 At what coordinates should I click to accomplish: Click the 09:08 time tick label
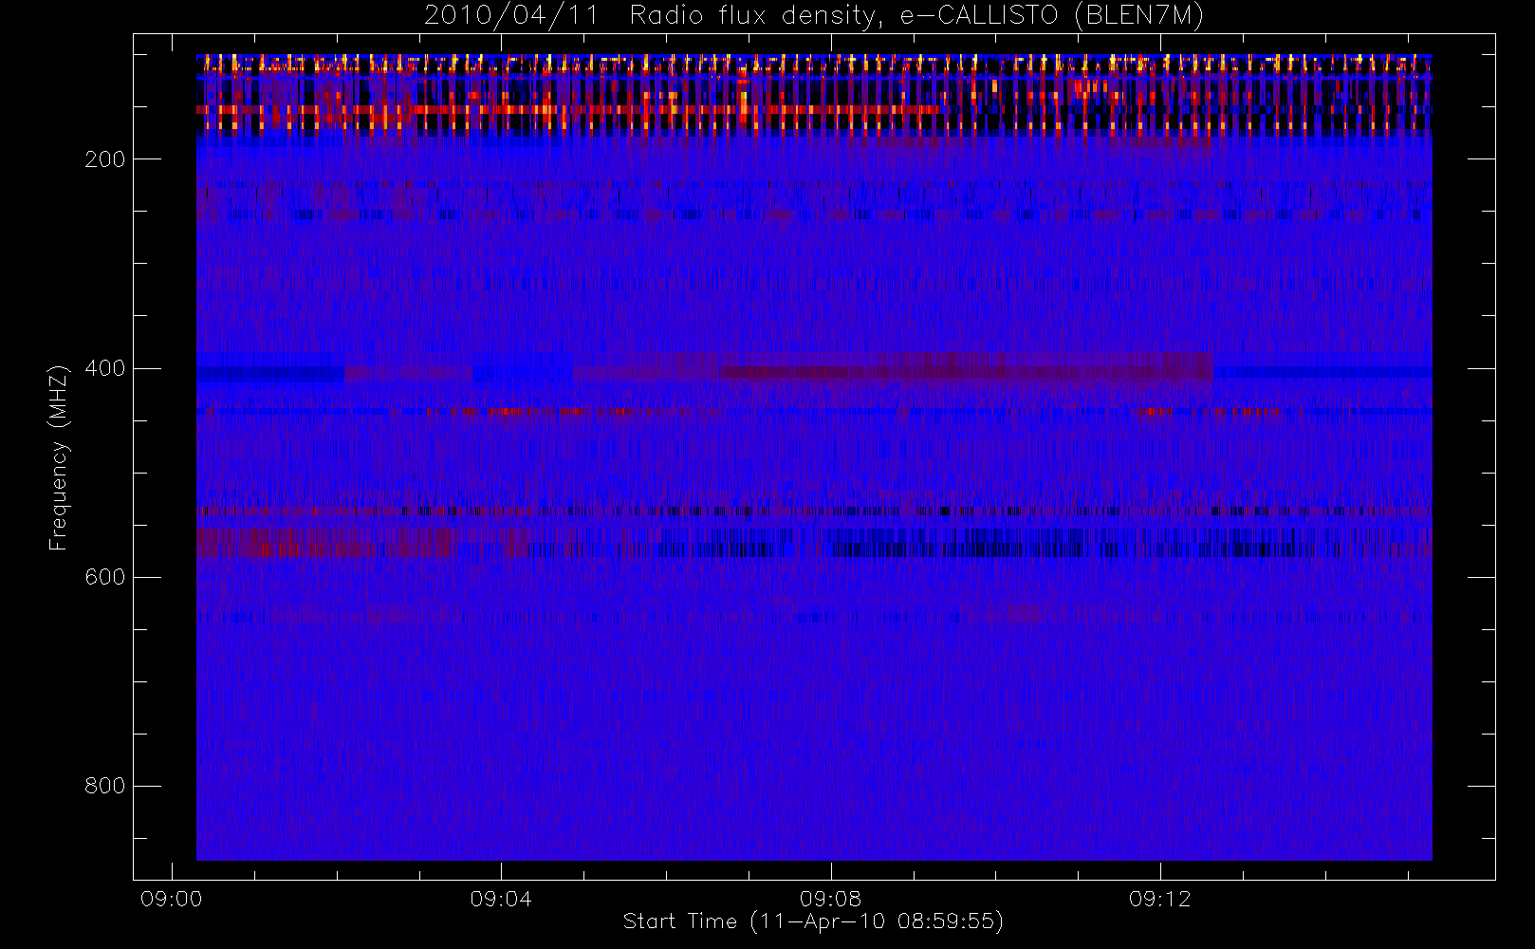click(831, 899)
